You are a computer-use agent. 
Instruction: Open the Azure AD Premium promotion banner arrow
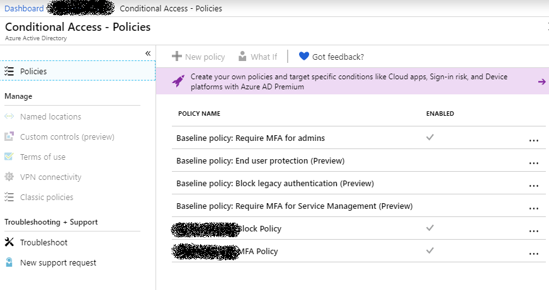(x=542, y=81)
